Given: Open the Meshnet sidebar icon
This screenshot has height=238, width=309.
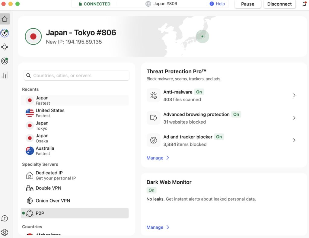Looking at the screenshot, I should (5, 47).
